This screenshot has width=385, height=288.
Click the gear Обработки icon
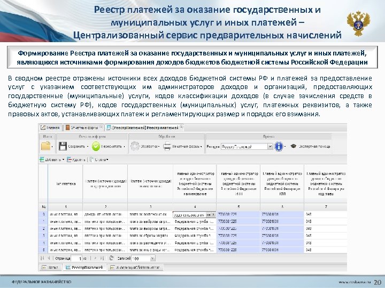[135, 146]
